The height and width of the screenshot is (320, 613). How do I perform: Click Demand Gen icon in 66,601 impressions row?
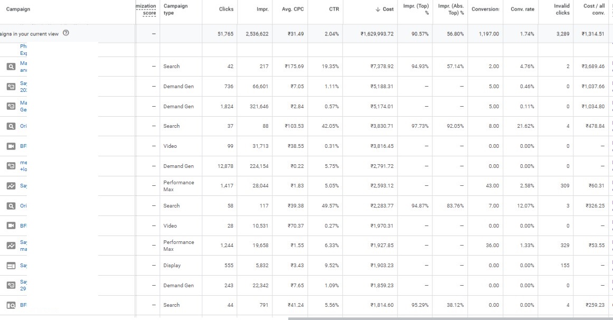click(x=11, y=87)
